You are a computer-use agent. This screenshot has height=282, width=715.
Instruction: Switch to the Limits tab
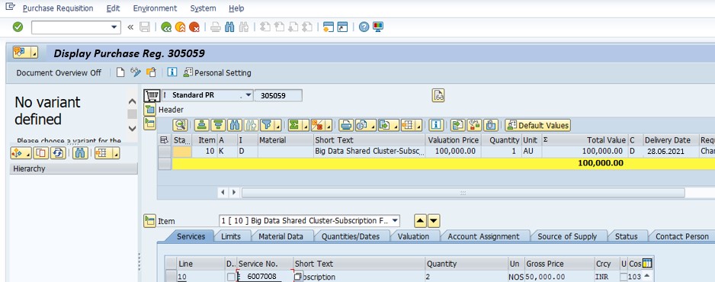click(x=230, y=236)
